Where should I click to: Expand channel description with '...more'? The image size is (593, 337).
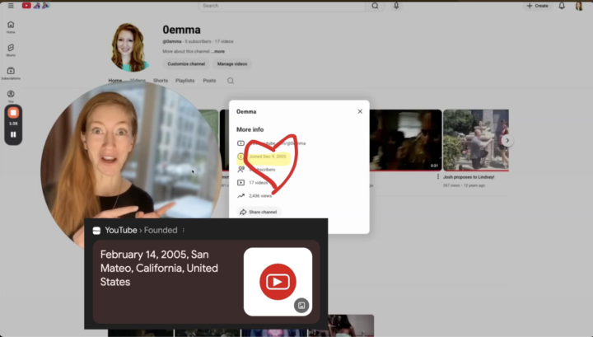(x=219, y=51)
